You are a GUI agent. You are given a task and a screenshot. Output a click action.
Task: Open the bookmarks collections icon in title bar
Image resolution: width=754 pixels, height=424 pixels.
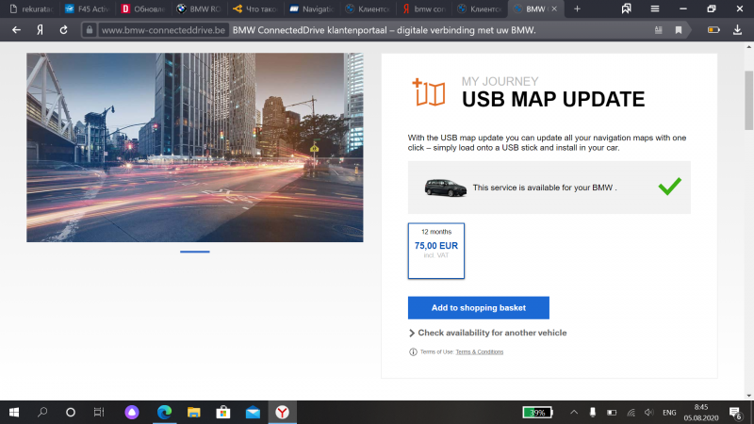(x=626, y=8)
